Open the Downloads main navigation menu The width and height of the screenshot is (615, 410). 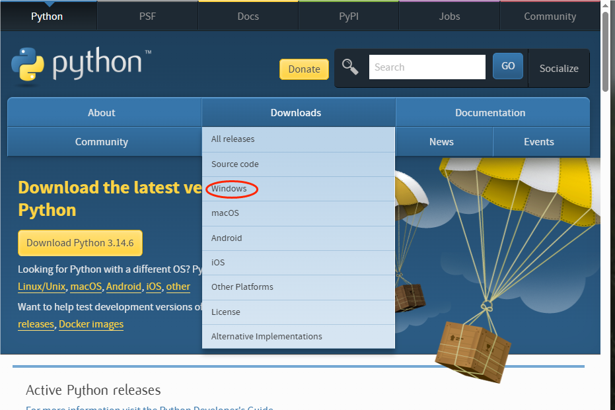coord(299,112)
